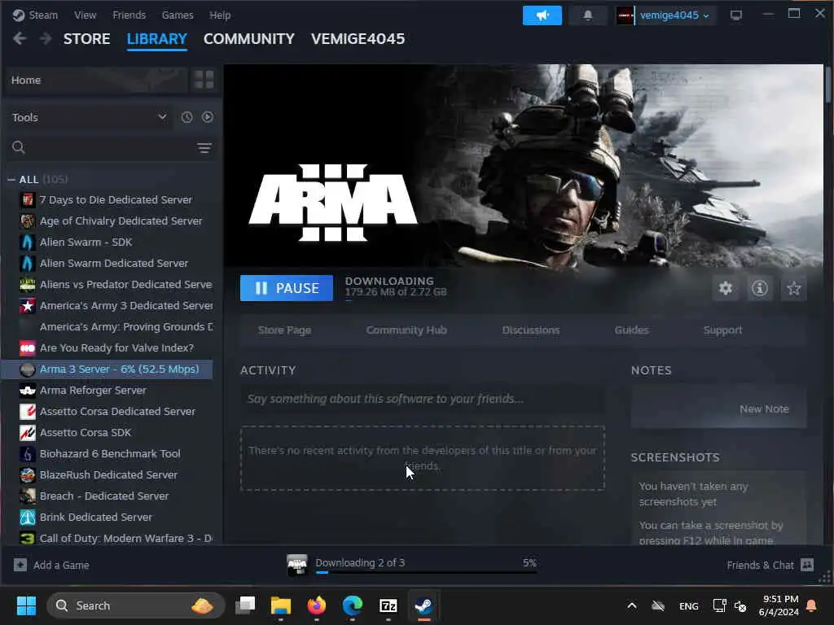834x625 pixels.
Task: Select America's Army: Proving Grounds entry
Action: [x=108, y=327]
